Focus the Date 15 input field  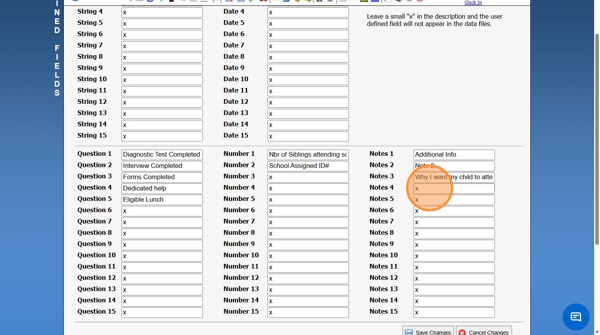click(x=308, y=136)
